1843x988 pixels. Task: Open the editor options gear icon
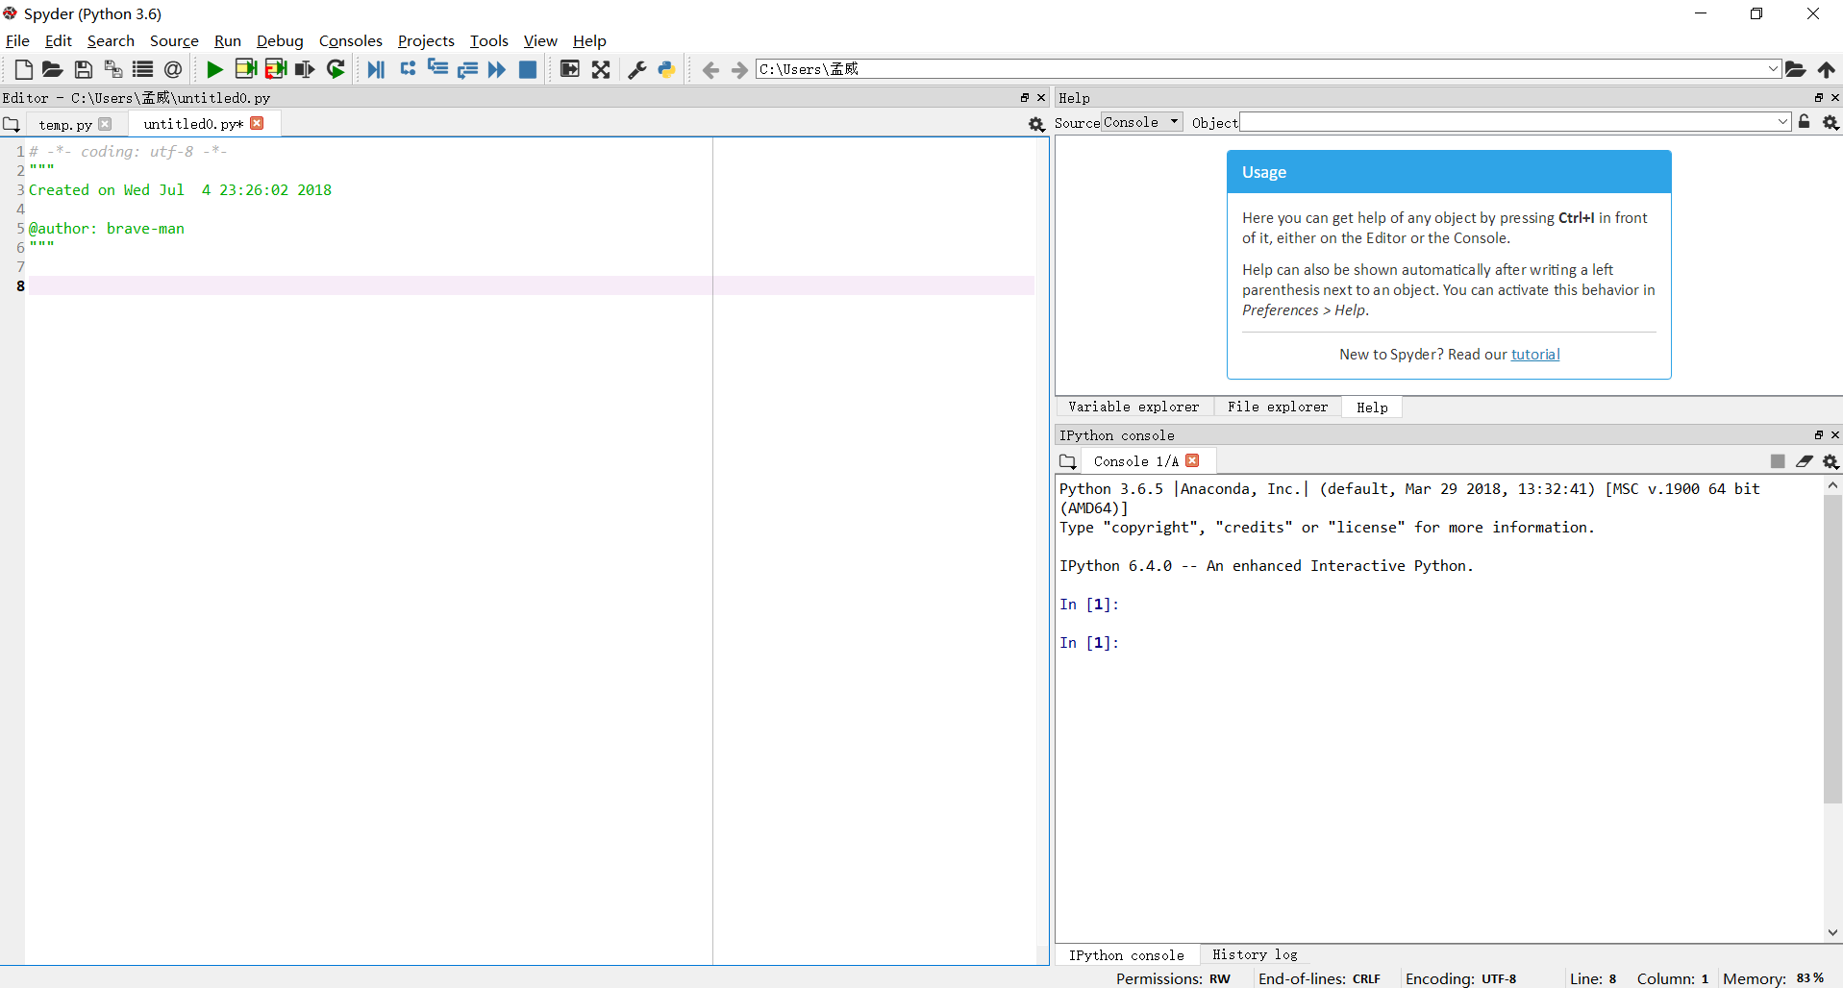pyautogui.click(x=1036, y=125)
